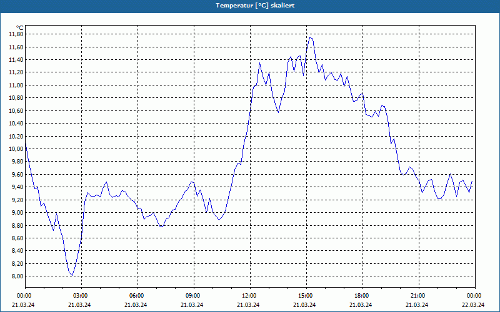
Task: Click the 10,60 y-axis label
Action: 16,111
